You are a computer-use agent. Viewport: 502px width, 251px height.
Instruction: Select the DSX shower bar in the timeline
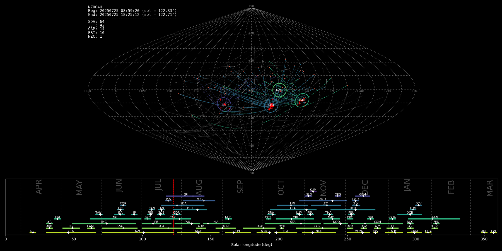tap(259, 228)
